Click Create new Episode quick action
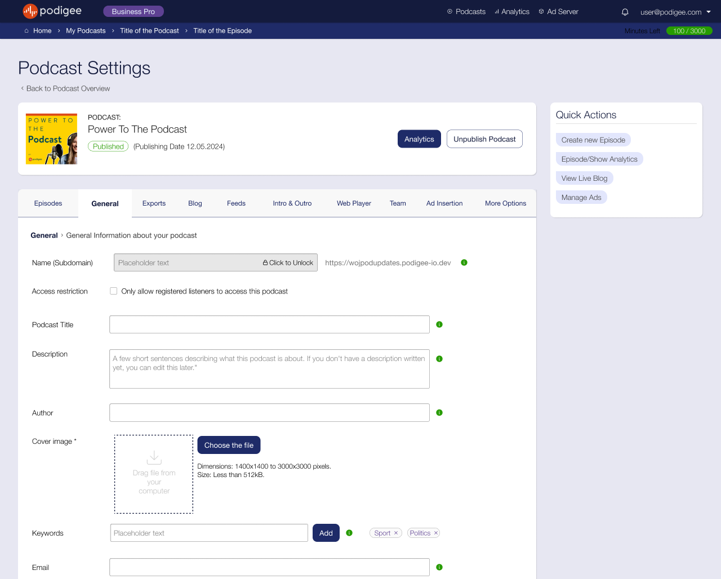The image size is (721, 579). click(x=593, y=140)
